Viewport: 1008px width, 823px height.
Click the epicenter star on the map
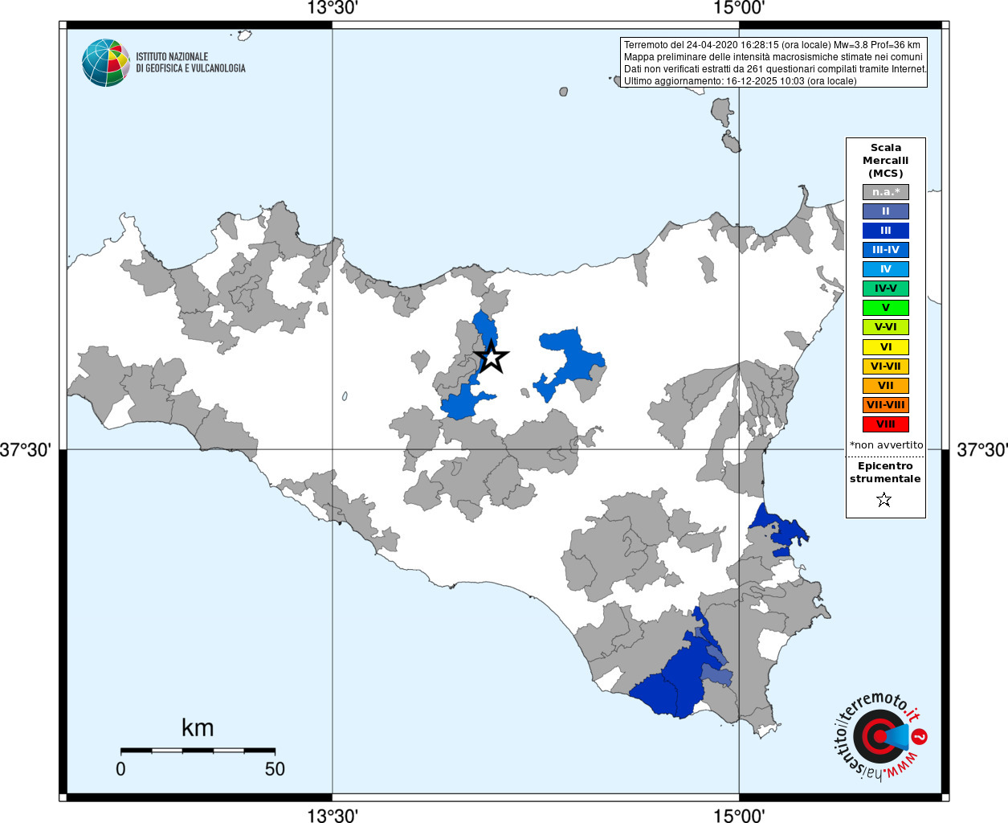[x=492, y=357]
